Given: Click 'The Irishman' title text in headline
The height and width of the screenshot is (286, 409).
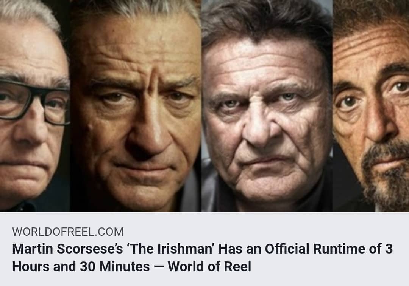Looking at the screenshot, I should pos(170,249).
